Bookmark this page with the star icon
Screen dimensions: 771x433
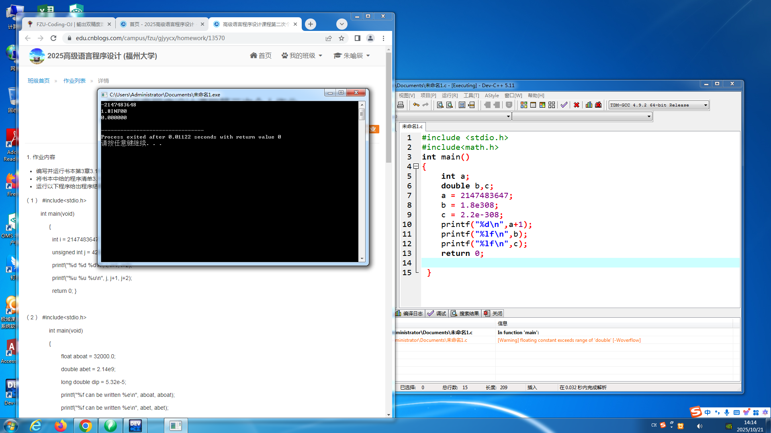click(x=342, y=38)
